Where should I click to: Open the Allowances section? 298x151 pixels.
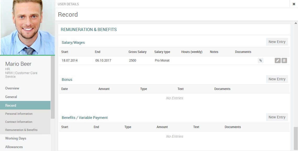[14, 147]
